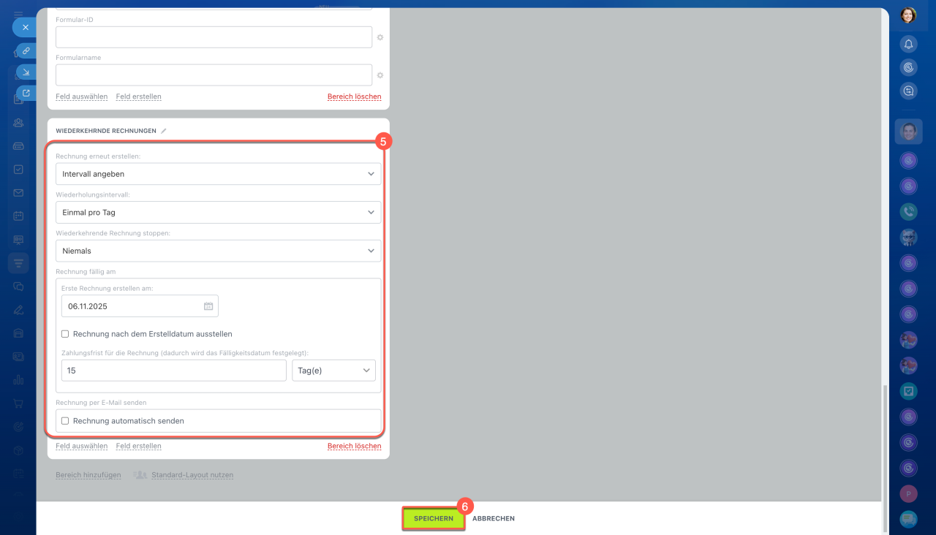Tick the "Rechnung automatisch senden" checkbox

(x=65, y=421)
